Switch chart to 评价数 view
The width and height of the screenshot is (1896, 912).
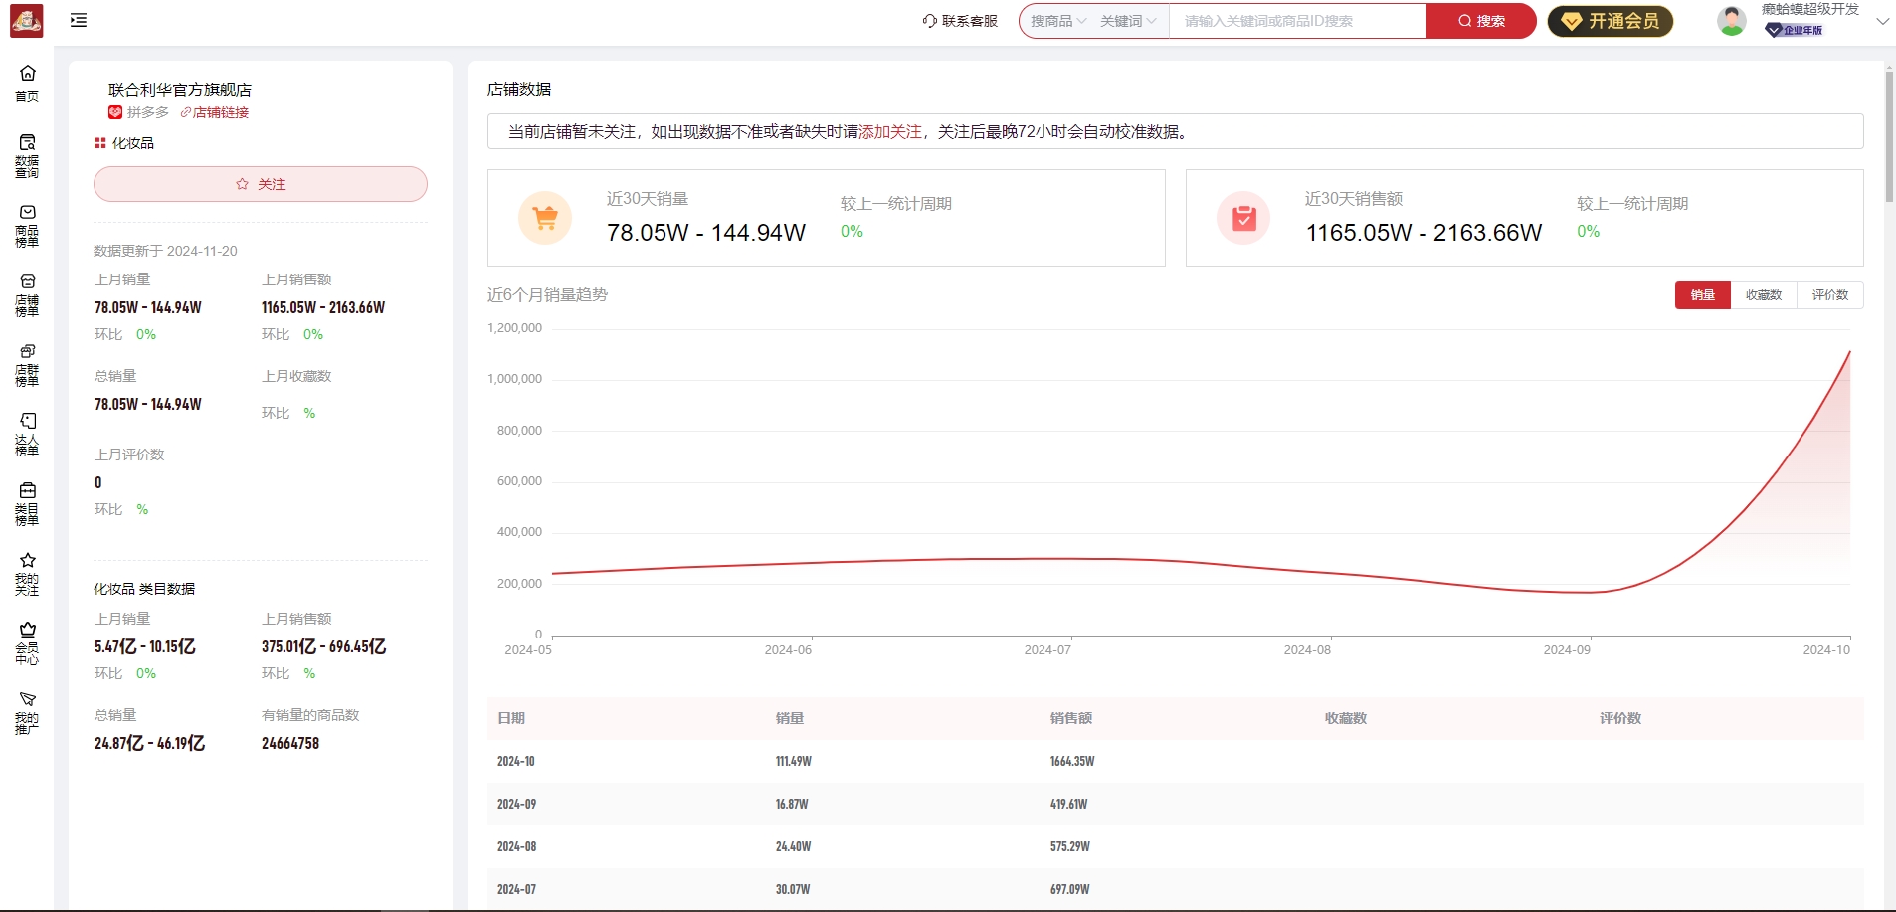tap(1830, 294)
